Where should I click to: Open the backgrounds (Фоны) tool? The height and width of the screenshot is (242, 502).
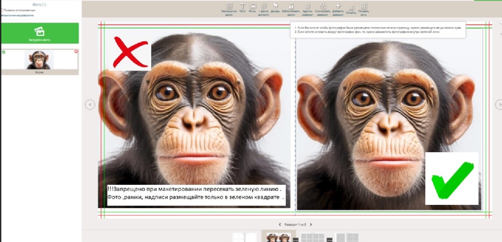click(253, 7)
